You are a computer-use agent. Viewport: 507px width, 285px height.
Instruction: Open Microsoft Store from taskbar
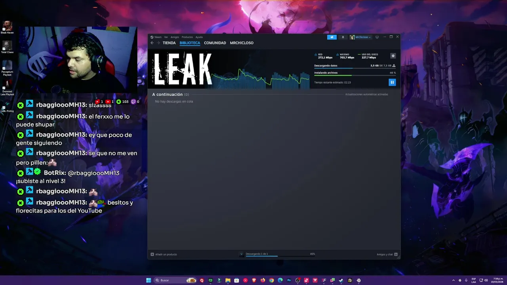pos(236,280)
